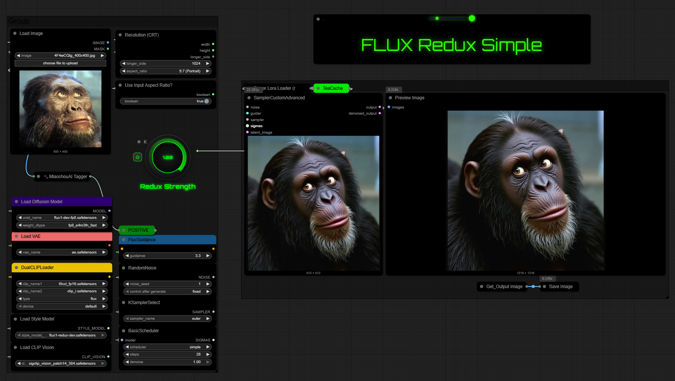Open control after generate dropdown

pos(168,292)
